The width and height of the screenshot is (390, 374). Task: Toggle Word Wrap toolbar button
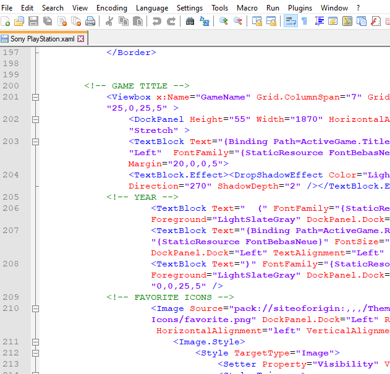click(290, 21)
